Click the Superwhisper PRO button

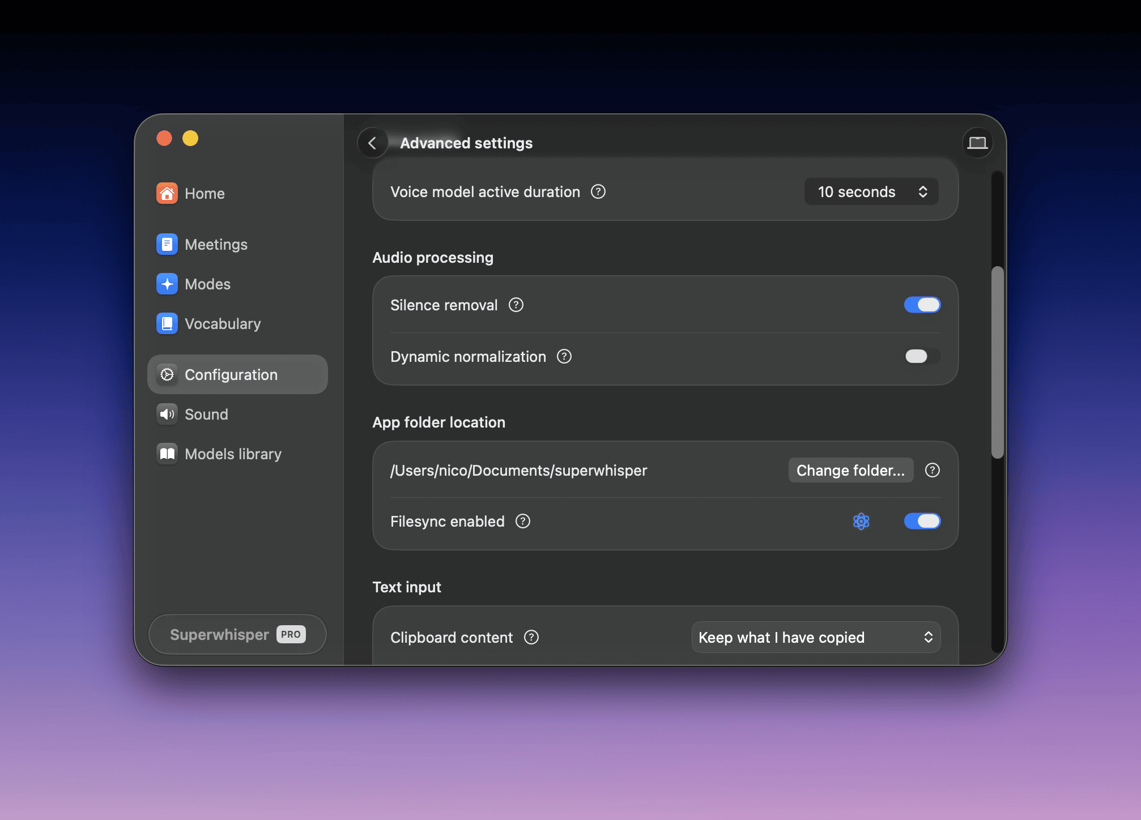(237, 634)
